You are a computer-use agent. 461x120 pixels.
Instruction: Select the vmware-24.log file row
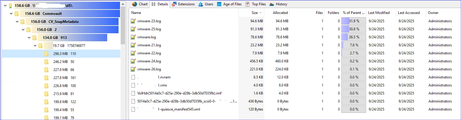tap(295, 61)
